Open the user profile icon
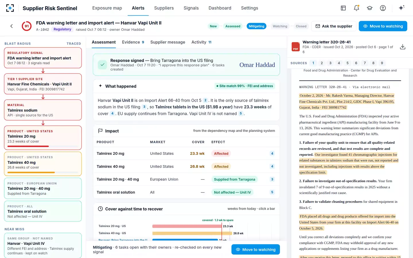413x258 pixels. pos(383,8)
